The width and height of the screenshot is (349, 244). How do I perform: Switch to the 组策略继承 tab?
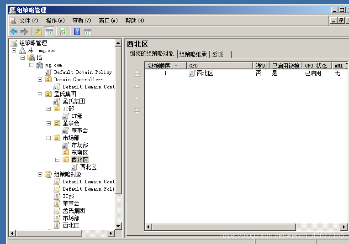point(193,54)
